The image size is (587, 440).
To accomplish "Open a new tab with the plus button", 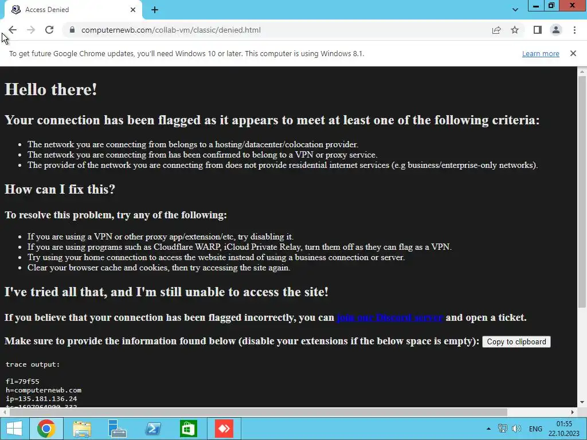I will 155,10.
